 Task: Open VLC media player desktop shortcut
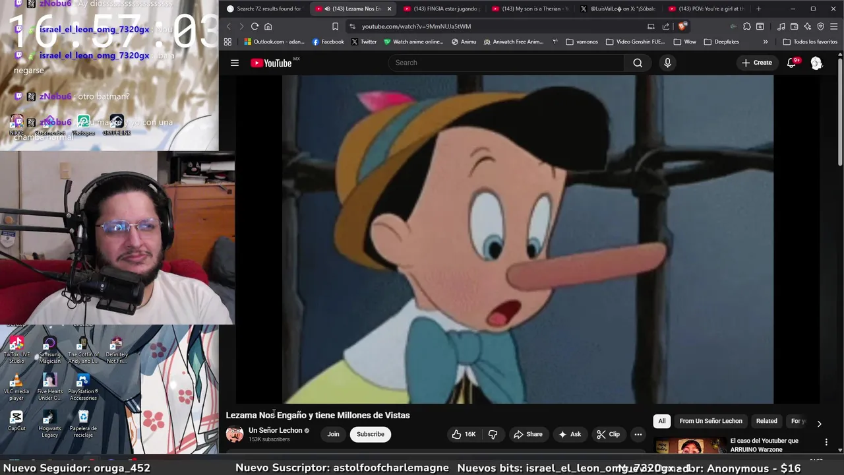pyautogui.click(x=16, y=387)
